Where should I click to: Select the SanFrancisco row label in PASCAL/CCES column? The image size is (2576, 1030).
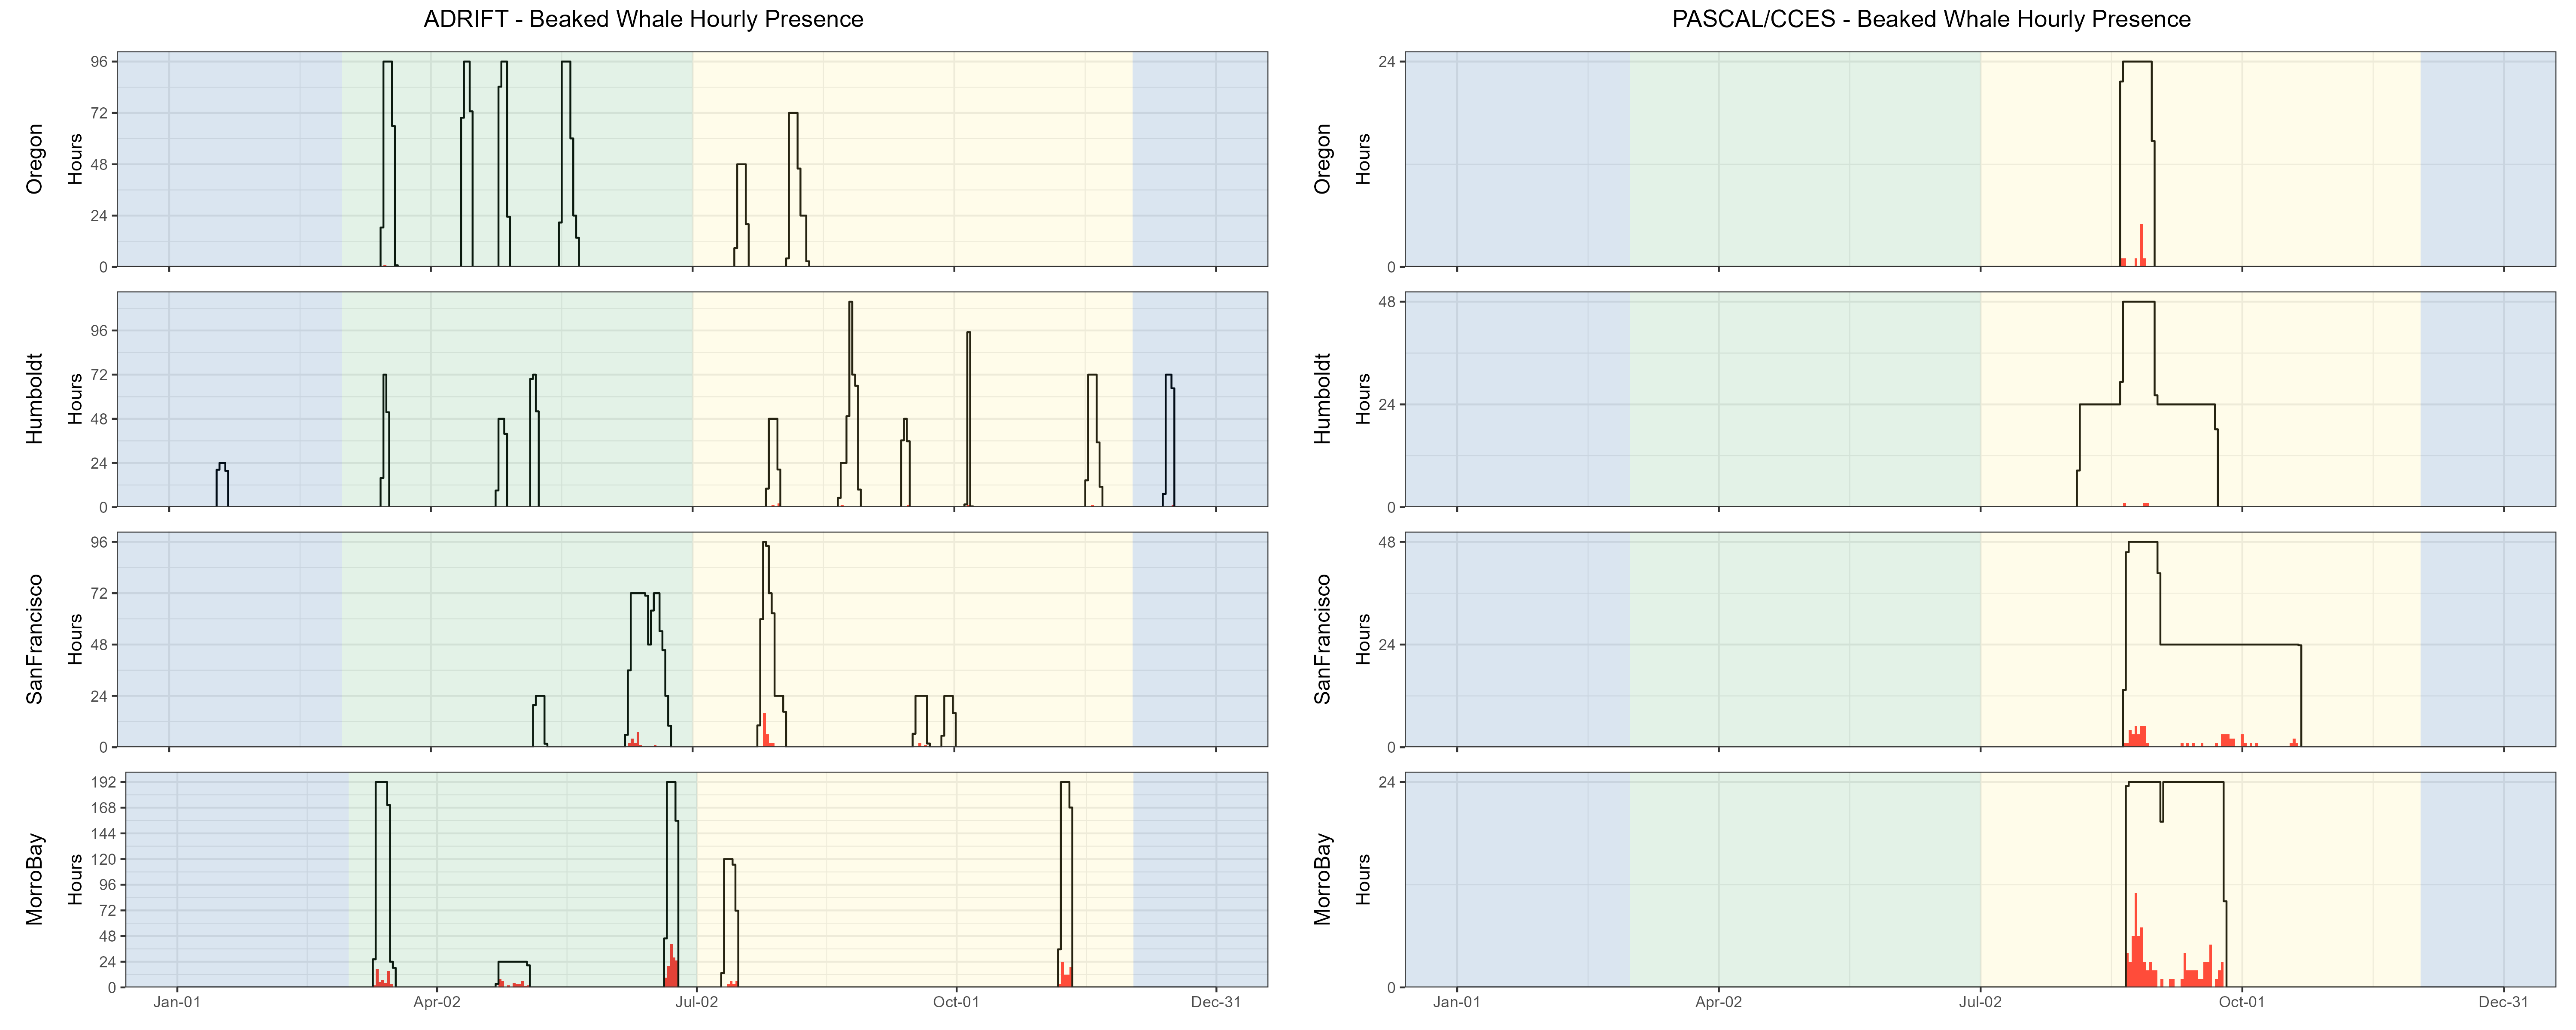[1323, 639]
